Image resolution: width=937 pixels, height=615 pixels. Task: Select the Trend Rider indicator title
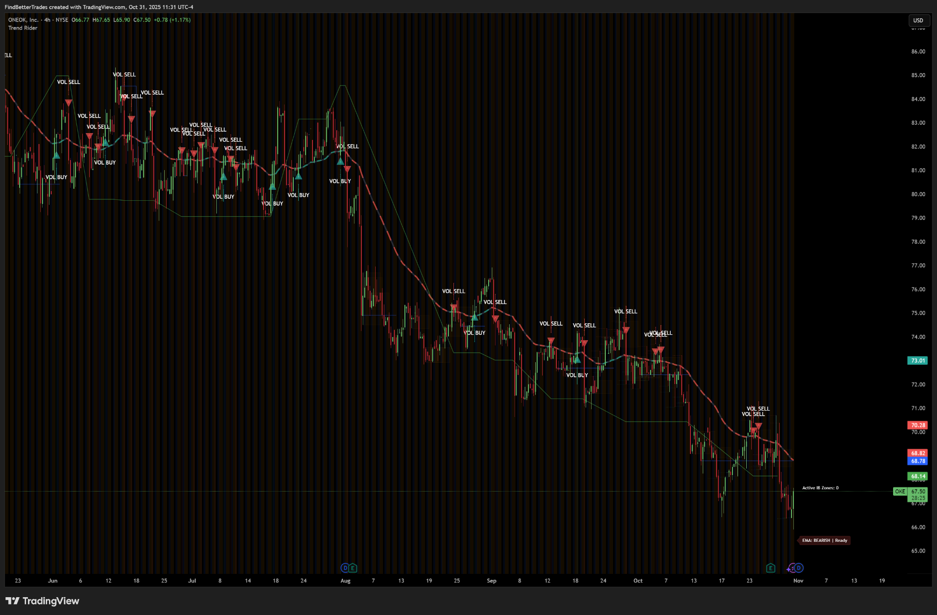[x=23, y=28]
